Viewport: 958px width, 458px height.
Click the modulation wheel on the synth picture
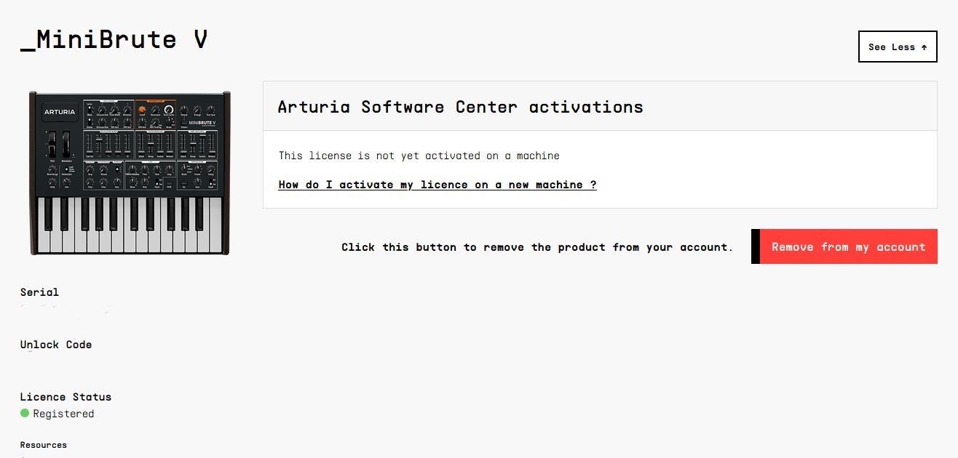point(66,142)
